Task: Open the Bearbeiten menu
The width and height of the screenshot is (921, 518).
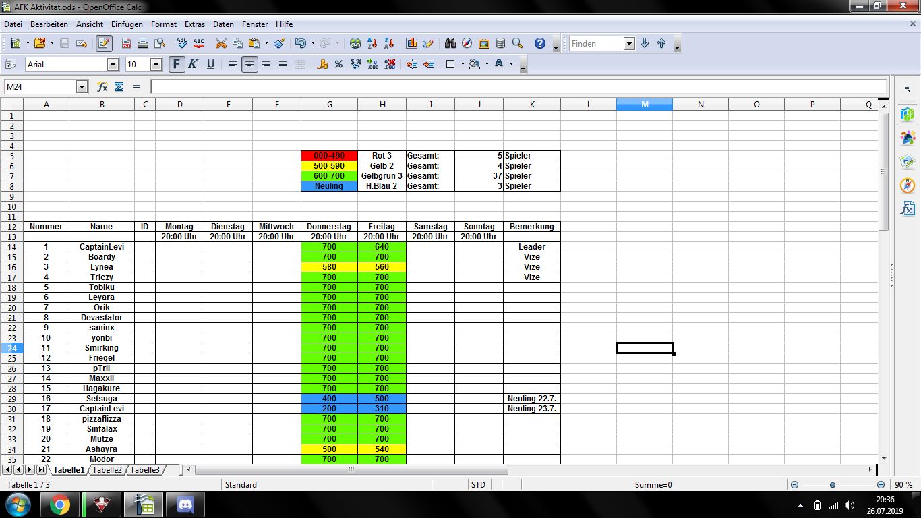Action: tap(49, 24)
